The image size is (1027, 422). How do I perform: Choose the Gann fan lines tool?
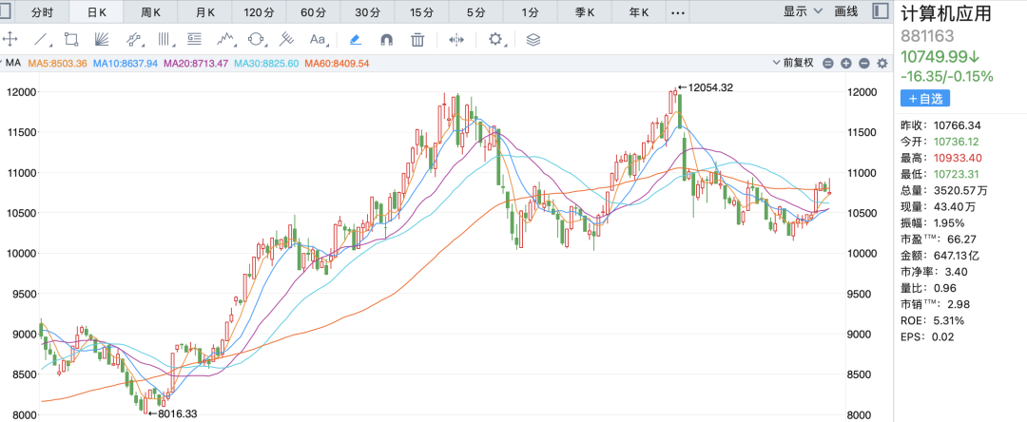pos(102,39)
